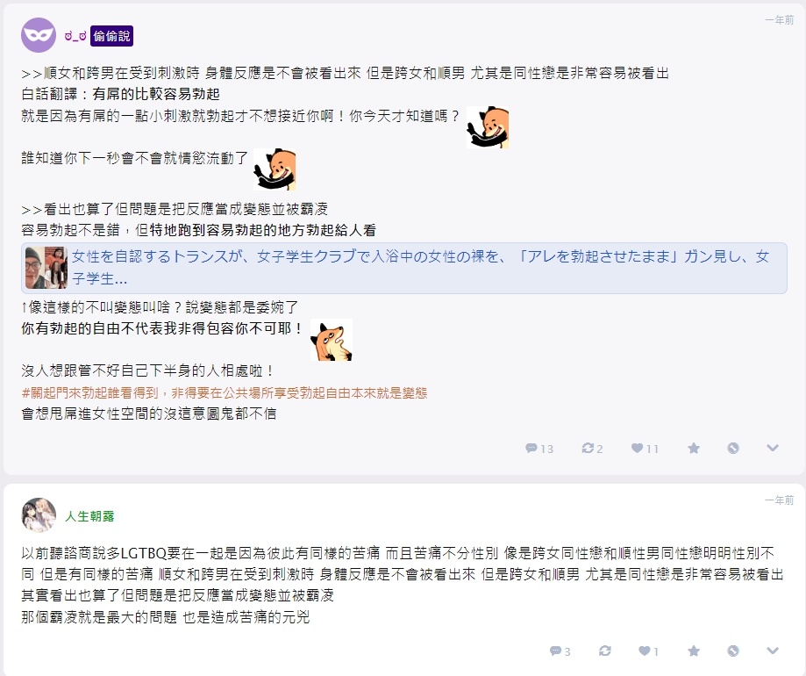Image resolution: width=806 pixels, height=676 pixels.
Task: Like 人生朝露's post with 1 heart
Action: pyautogui.click(x=648, y=651)
